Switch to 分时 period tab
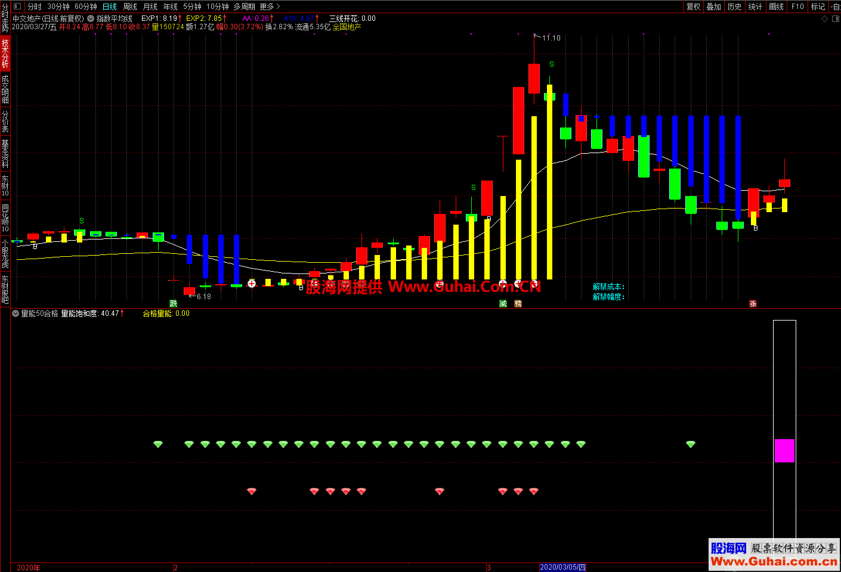 [x=35, y=7]
